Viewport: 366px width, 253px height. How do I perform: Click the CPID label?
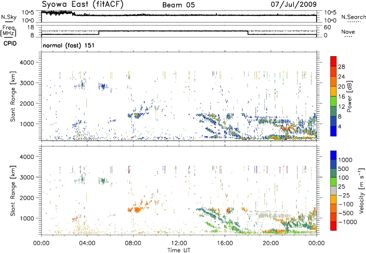10,43
